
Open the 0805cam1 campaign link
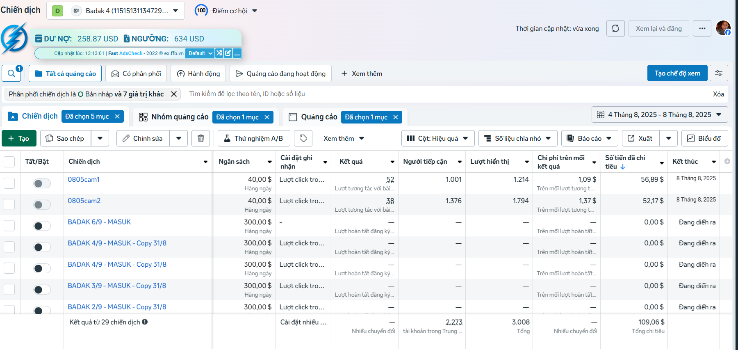click(x=84, y=179)
